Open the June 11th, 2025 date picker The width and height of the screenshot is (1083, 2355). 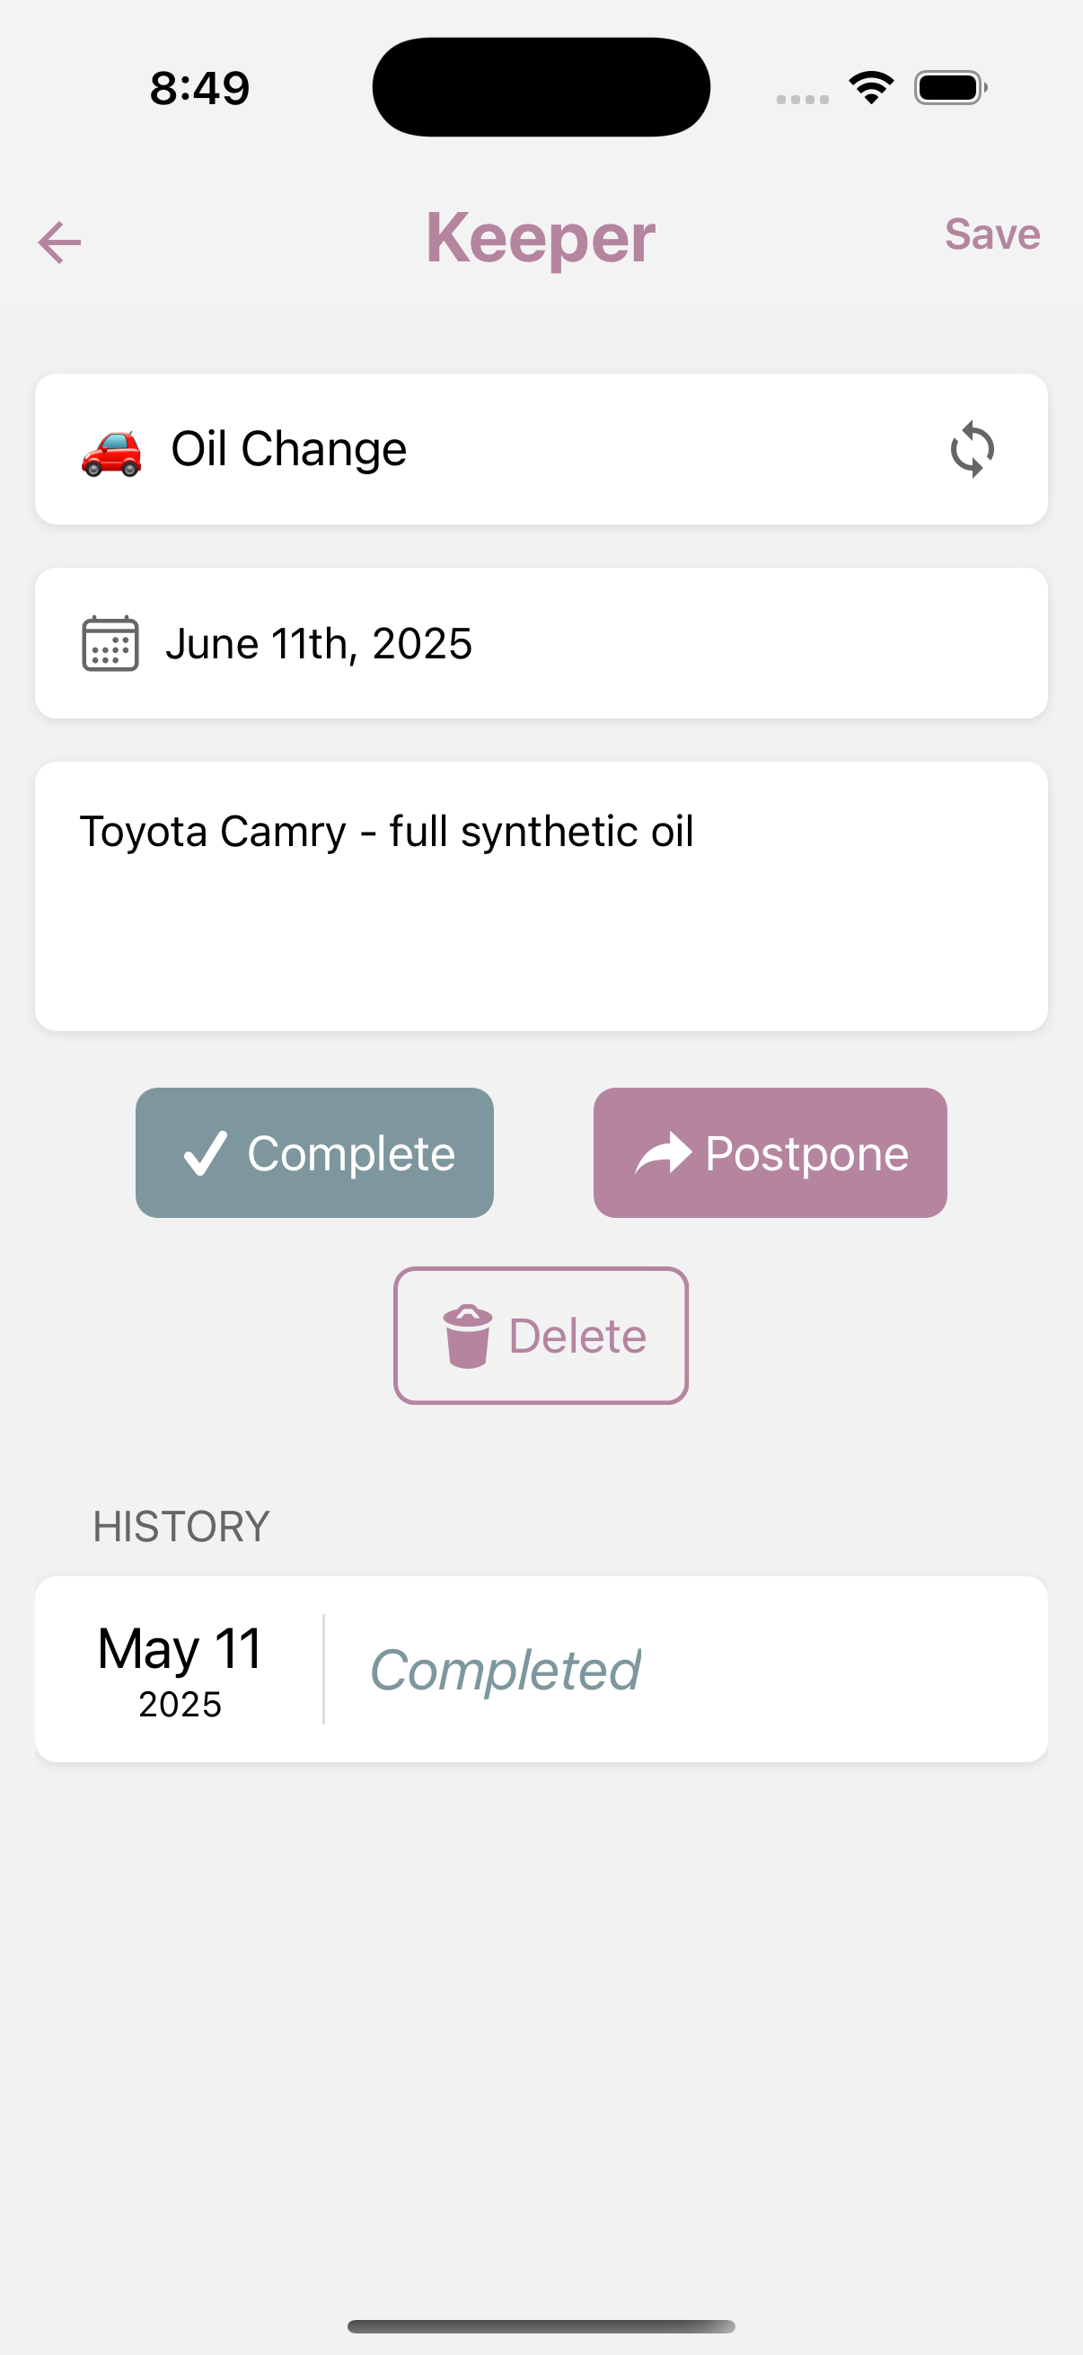(x=318, y=644)
